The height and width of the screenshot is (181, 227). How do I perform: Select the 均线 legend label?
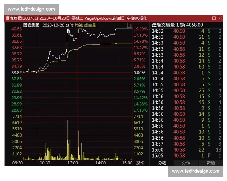(79, 25)
